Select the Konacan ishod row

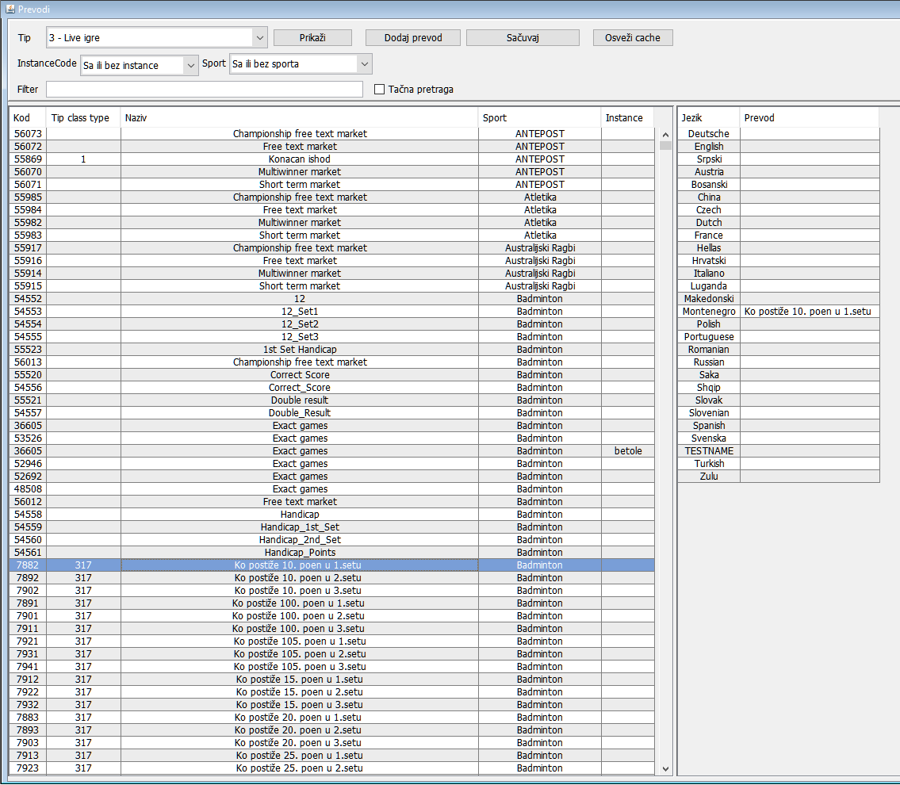331,159
